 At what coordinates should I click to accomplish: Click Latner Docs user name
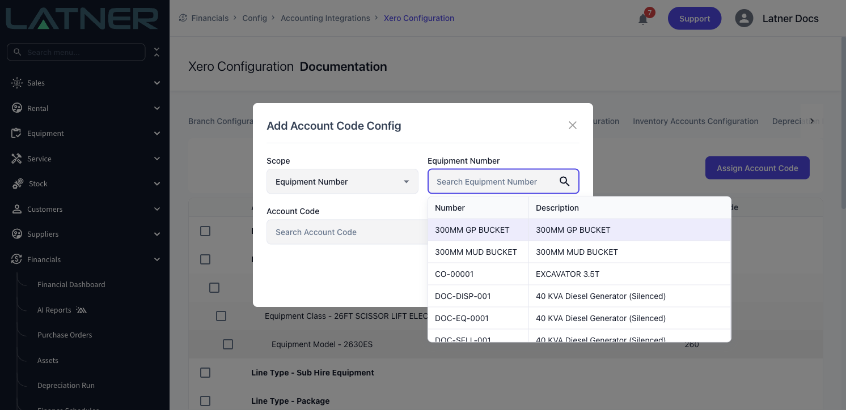[x=790, y=18]
